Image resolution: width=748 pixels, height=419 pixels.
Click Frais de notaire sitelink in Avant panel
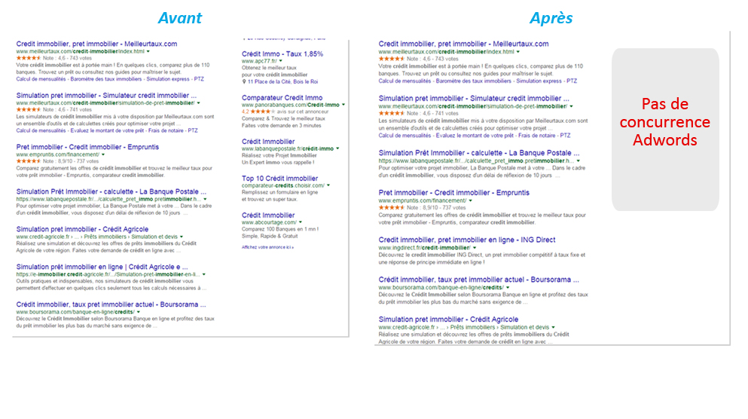pos(166,131)
